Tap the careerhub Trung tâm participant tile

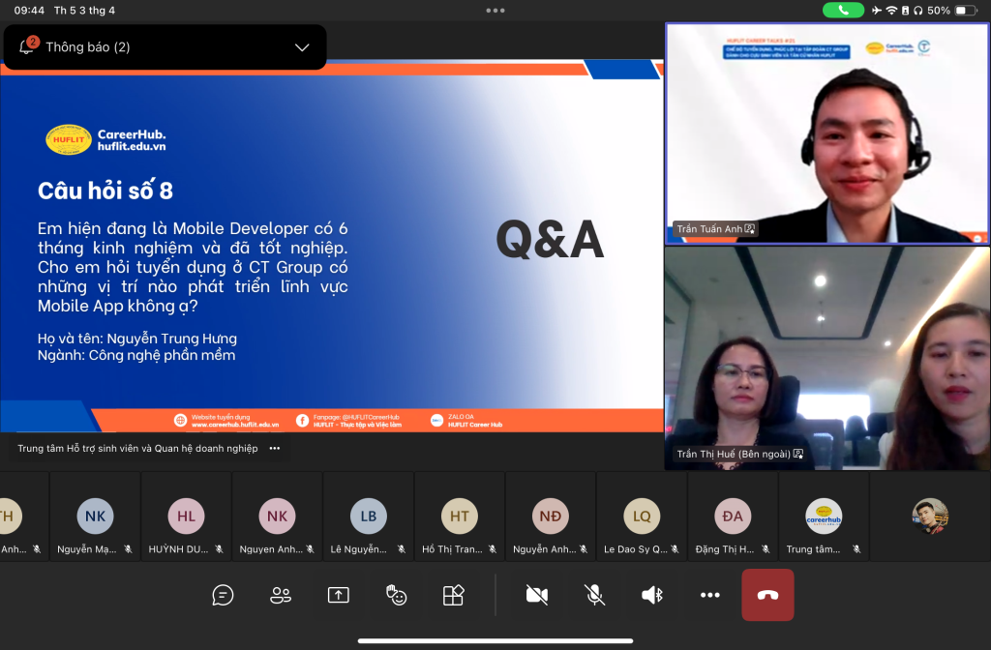pos(824,527)
